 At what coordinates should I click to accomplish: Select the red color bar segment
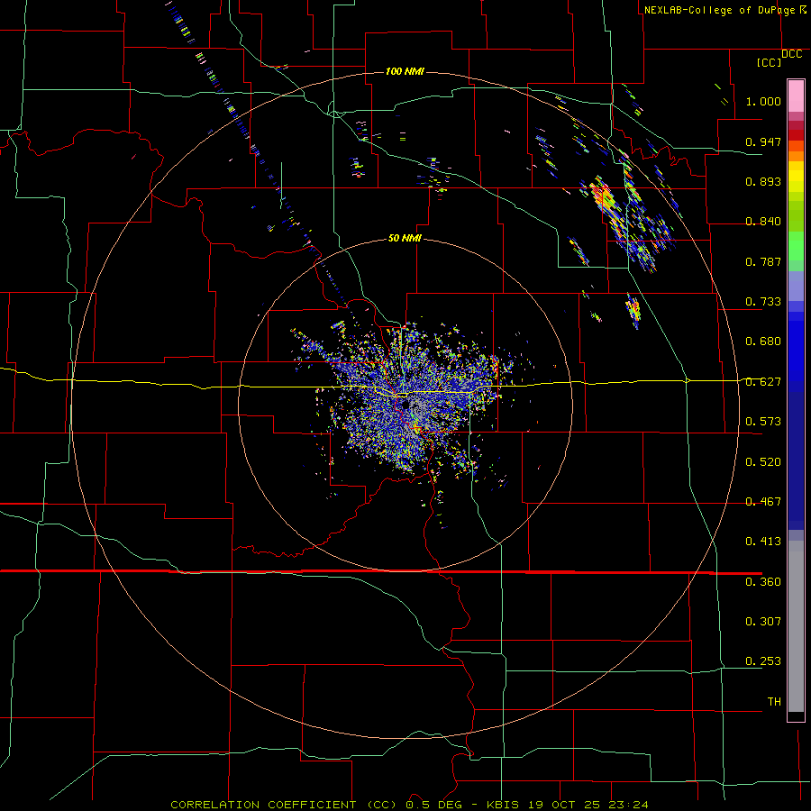pos(796,135)
